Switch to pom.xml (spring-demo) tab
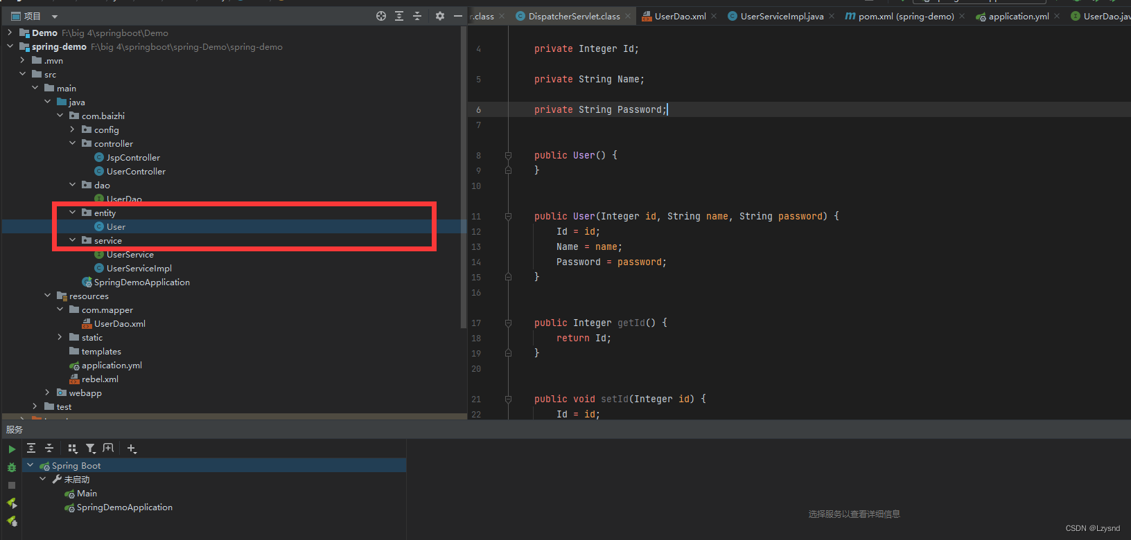The image size is (1131, 540). tap(906, 17)
